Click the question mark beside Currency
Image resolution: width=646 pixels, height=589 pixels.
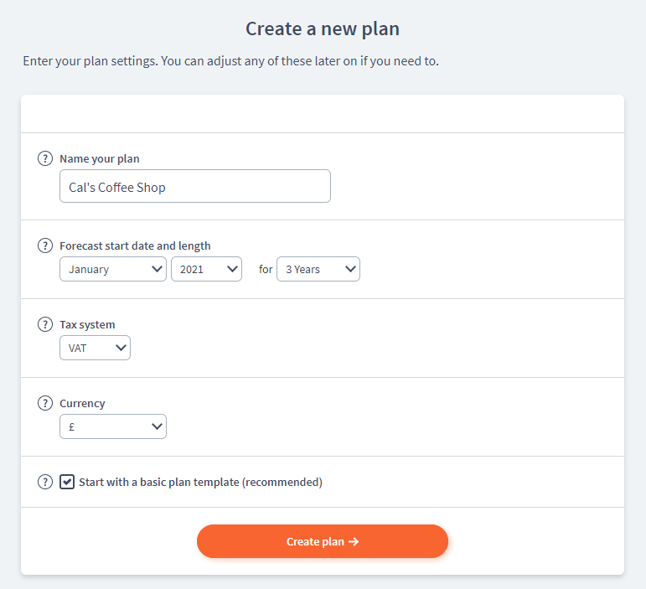pos(45,403)
